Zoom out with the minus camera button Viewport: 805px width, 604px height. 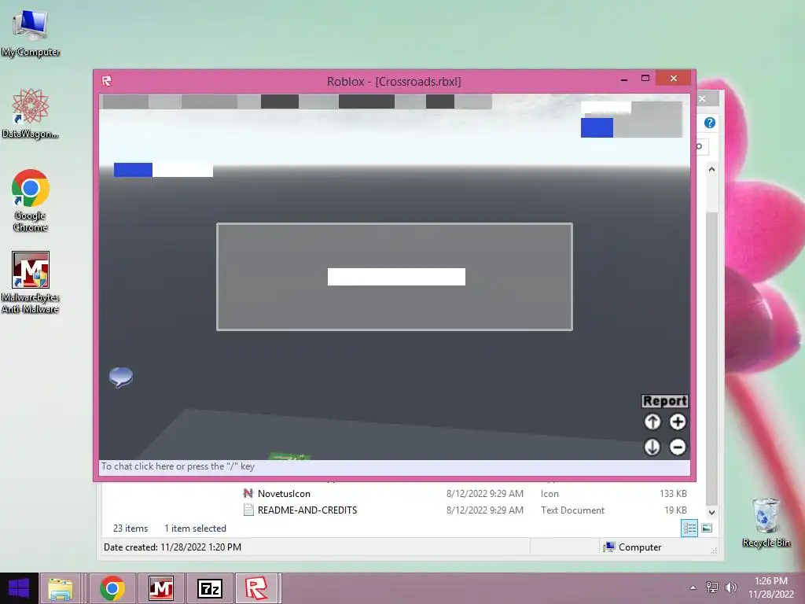point(678,447)
